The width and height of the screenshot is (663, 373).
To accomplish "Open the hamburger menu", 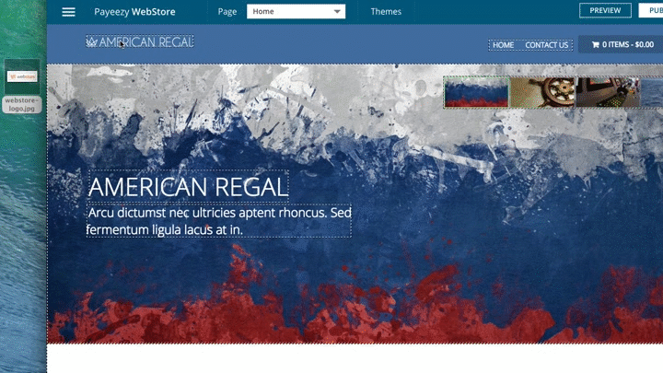I will click(x=68, y=12).
